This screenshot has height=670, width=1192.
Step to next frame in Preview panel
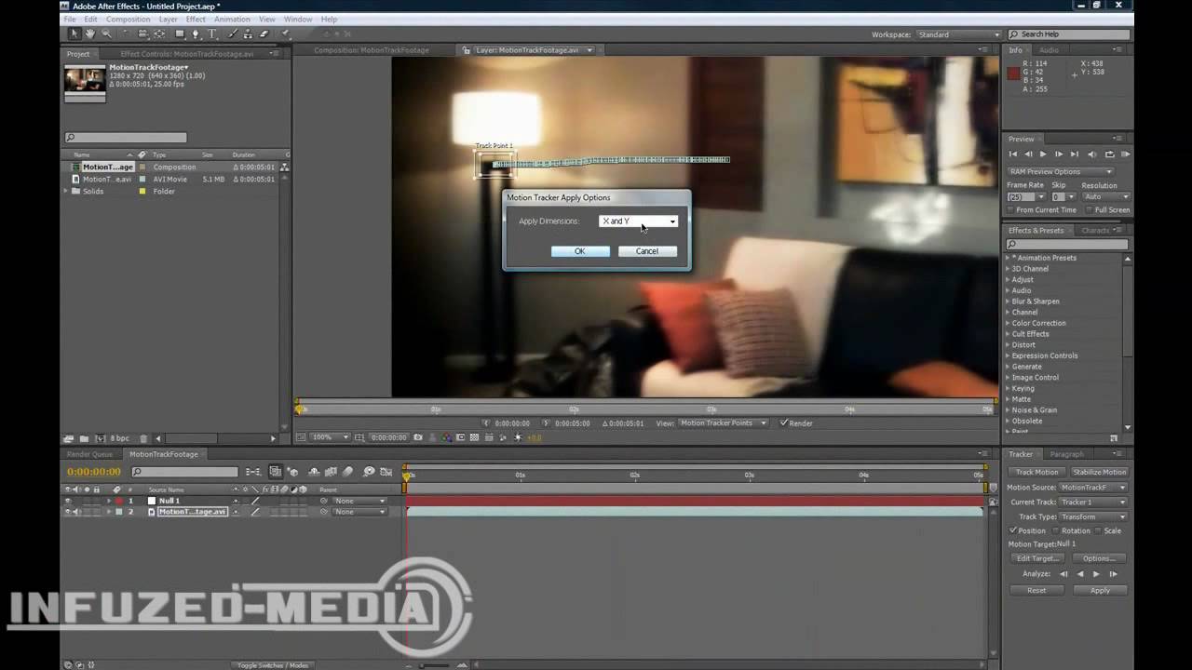[1059, 154]
